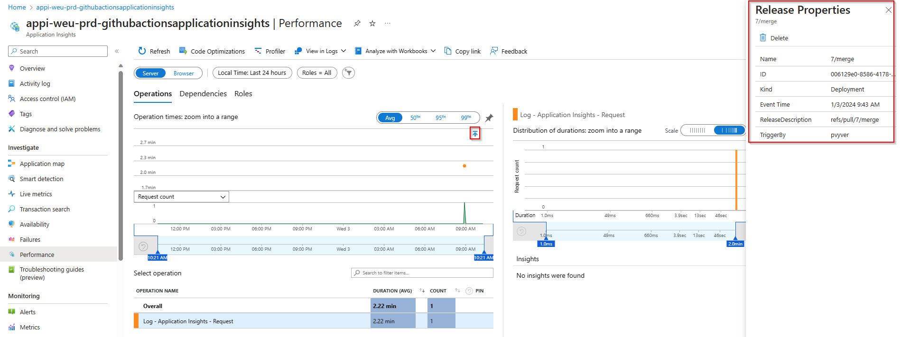The width and height of the screenshot is (901, 337).
Task: Grab left time range handle 10:21 AM
Action: click(x=158, y=257)
